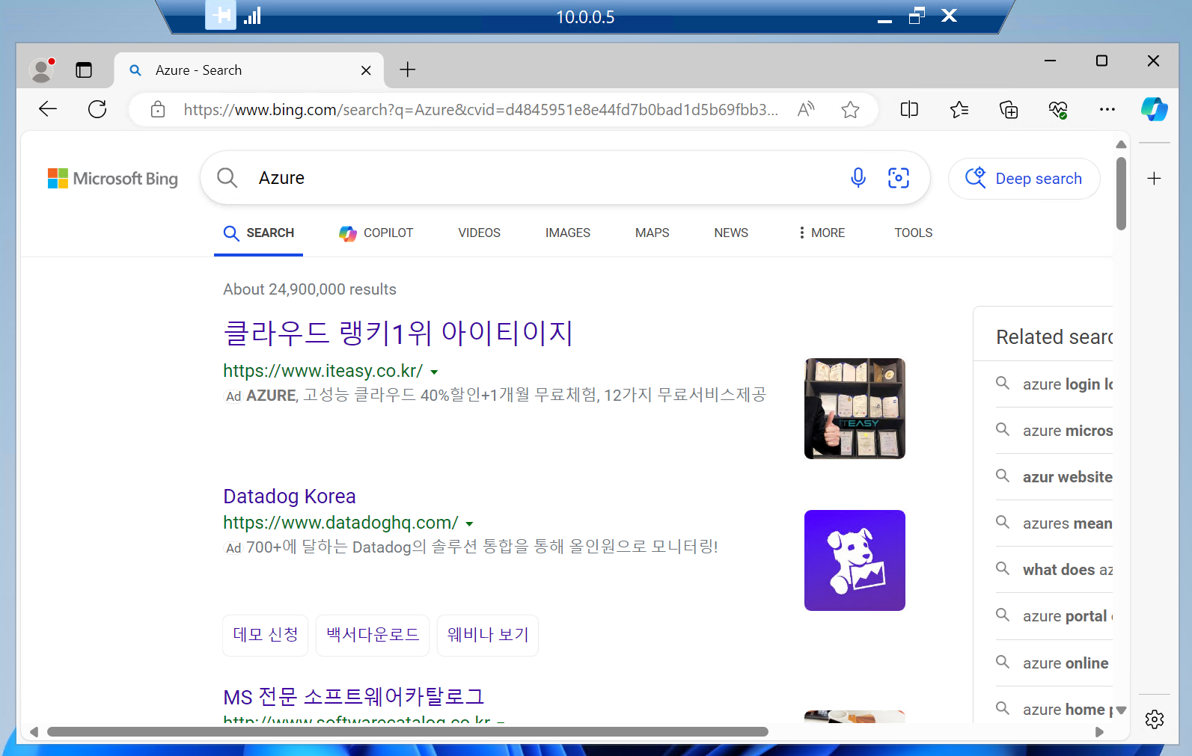Click the horizontal scrollbar thumb
1192x756 pixels.
coord(408,731)
